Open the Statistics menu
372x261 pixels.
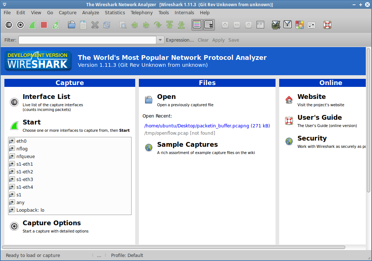coord(115,12)
